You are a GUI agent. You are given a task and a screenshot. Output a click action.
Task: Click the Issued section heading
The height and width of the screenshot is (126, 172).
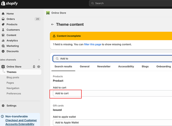[57, 110]
